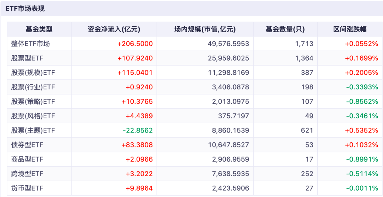Select the 股票型ETF row label

(x=27, y=58)
